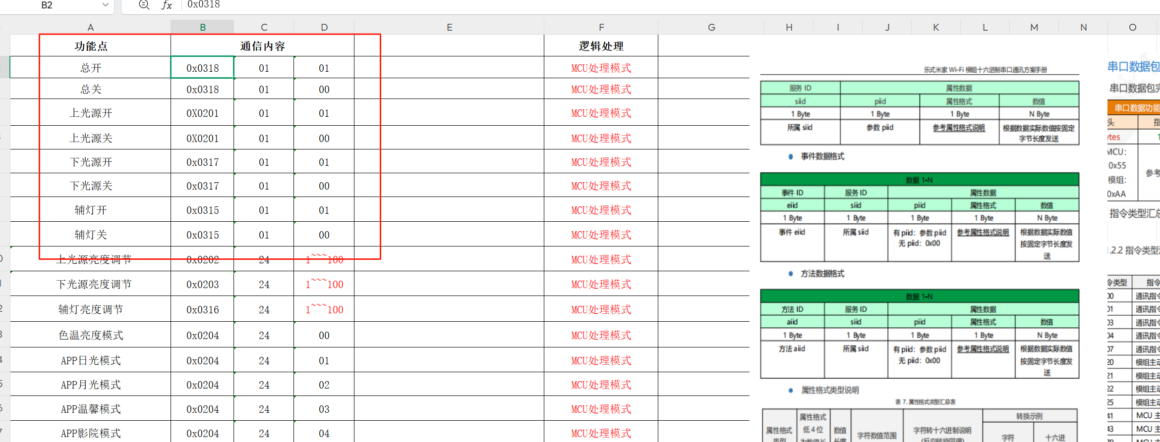Open the Name Box dropdown arrow

point(105,5)
